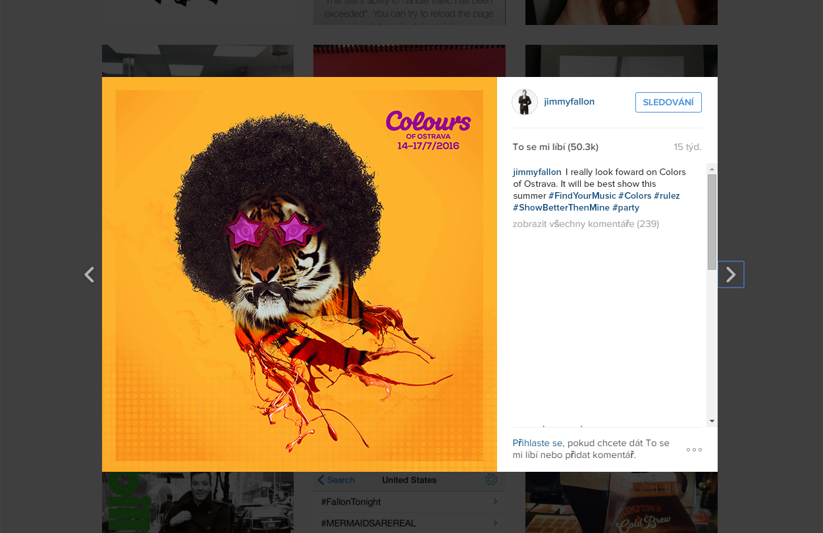Click the comments scrollbar thumb
The height and width of the screenshot is (533, 823).
pos(712,222)
